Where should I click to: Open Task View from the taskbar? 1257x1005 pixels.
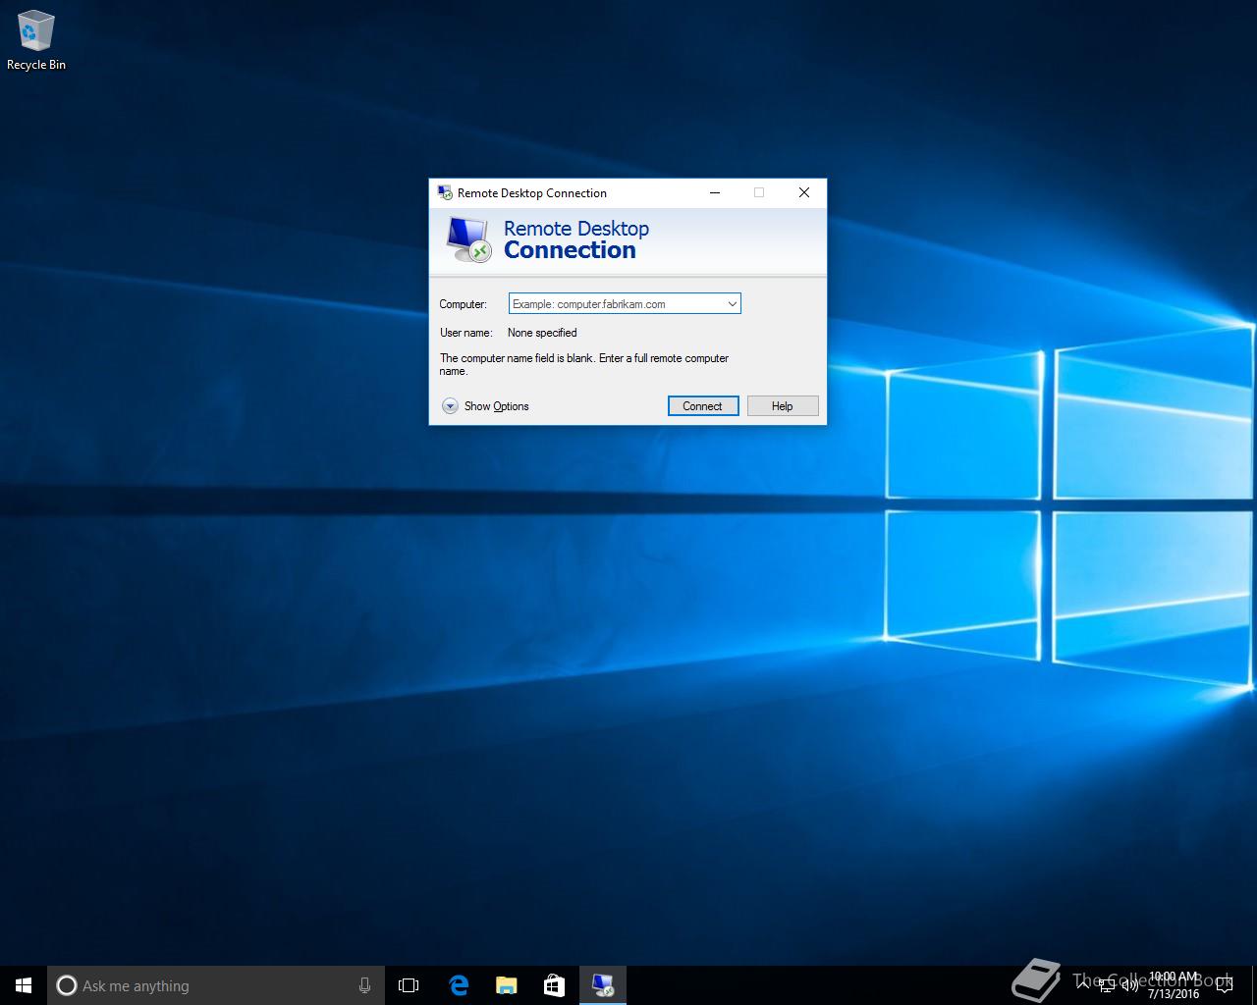(409, 985)
